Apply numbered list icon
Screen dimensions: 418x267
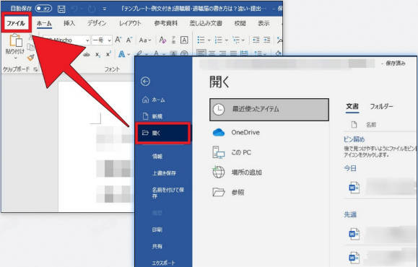219,40
